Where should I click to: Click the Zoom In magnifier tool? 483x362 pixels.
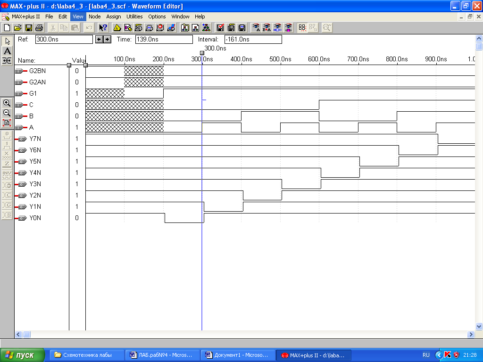tap(7, 103)
